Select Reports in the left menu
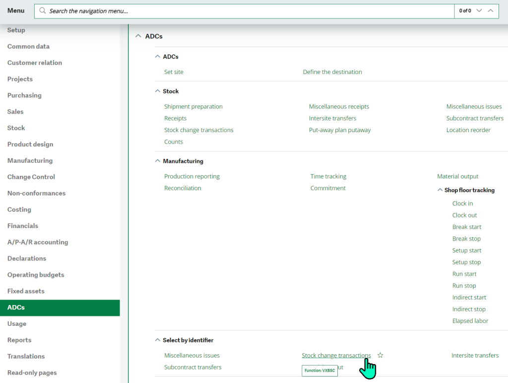 (19, 340)
